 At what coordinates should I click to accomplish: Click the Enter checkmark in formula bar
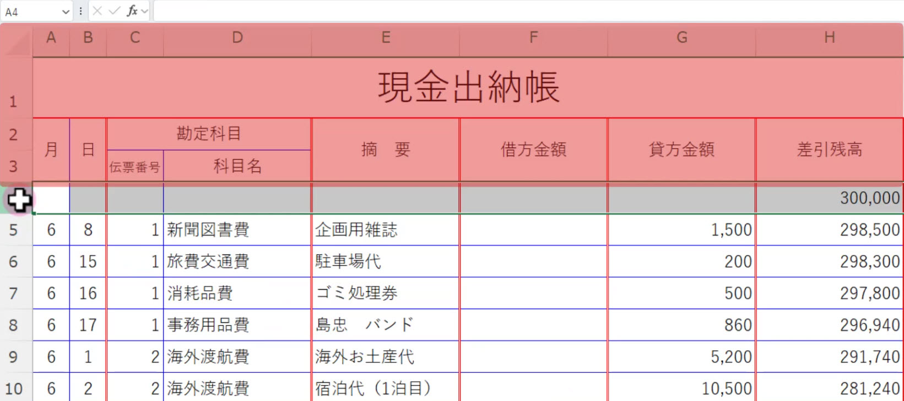pyautogui.click(x=114, y=11)
